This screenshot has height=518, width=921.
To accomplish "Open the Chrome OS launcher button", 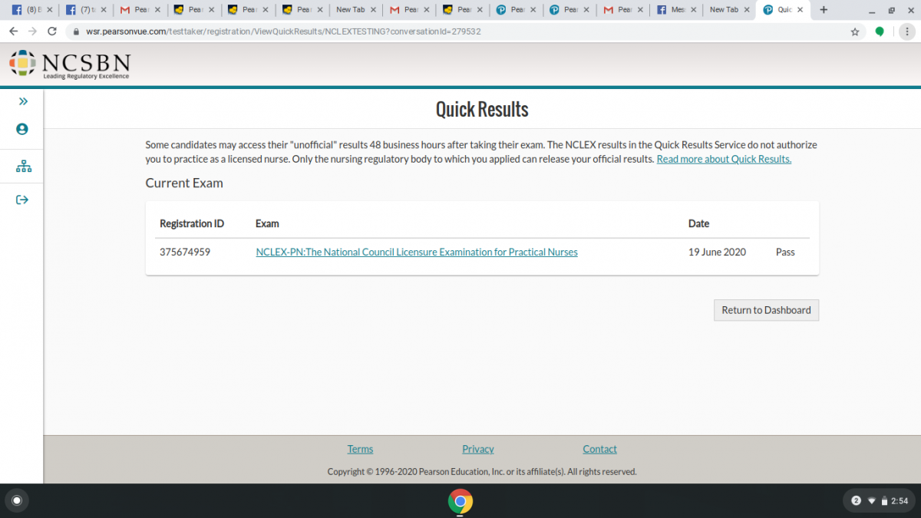I will tap(17, 501).
